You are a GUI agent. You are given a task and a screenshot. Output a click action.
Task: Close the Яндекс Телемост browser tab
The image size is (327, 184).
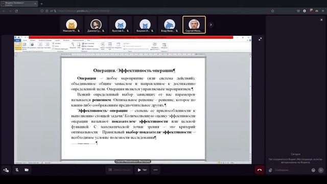point(35,4)
